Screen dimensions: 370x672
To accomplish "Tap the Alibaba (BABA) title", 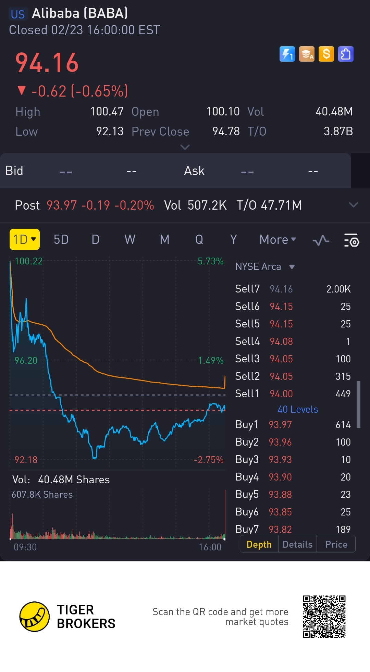I will [x=80, y=13].
